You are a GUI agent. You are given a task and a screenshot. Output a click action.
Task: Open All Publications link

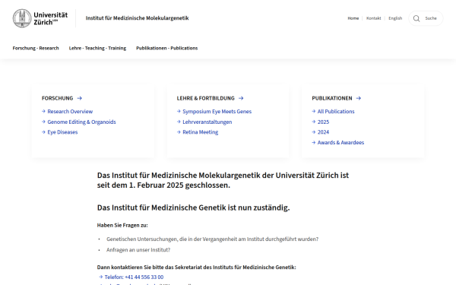(x=336, y=112)
